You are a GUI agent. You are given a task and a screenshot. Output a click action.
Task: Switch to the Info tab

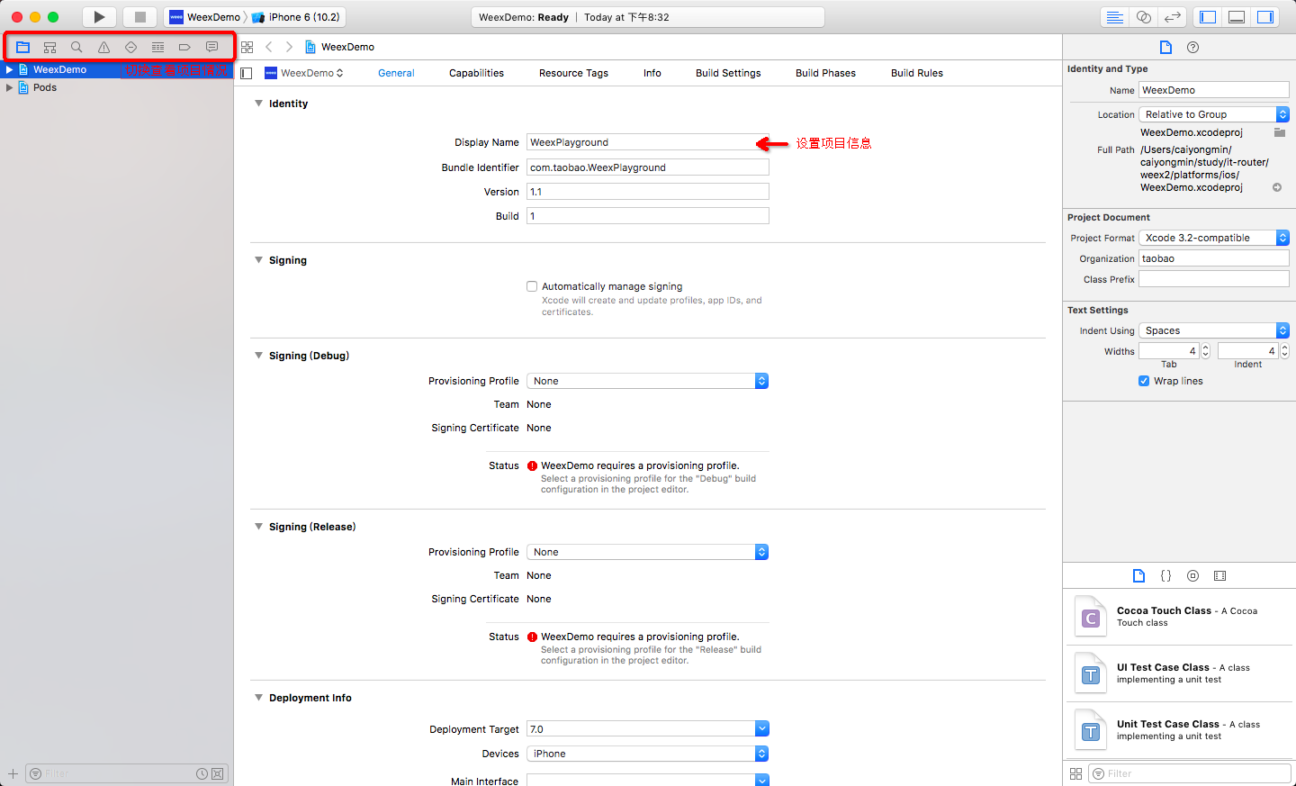coord(652,73)
